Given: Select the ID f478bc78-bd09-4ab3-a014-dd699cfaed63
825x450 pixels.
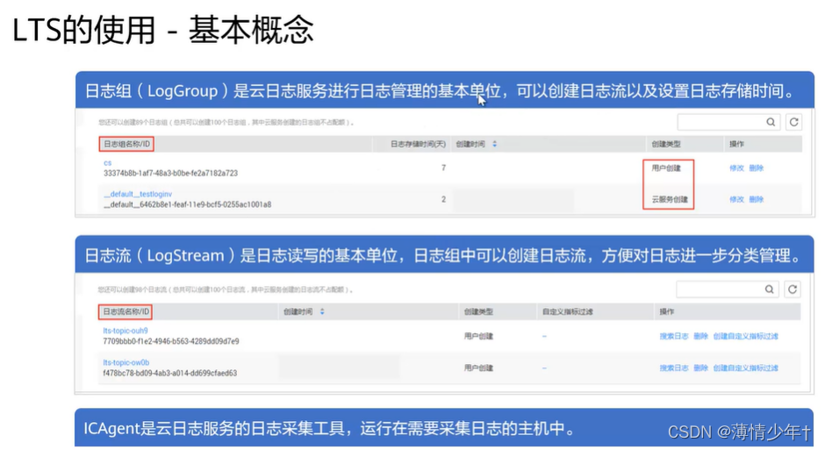Looking at the screenshot, I should pyautogui.click(x=170, y=374).
